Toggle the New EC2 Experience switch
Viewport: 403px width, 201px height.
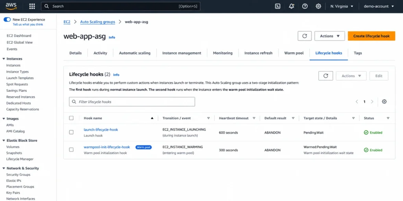click(x=7, y=20)
